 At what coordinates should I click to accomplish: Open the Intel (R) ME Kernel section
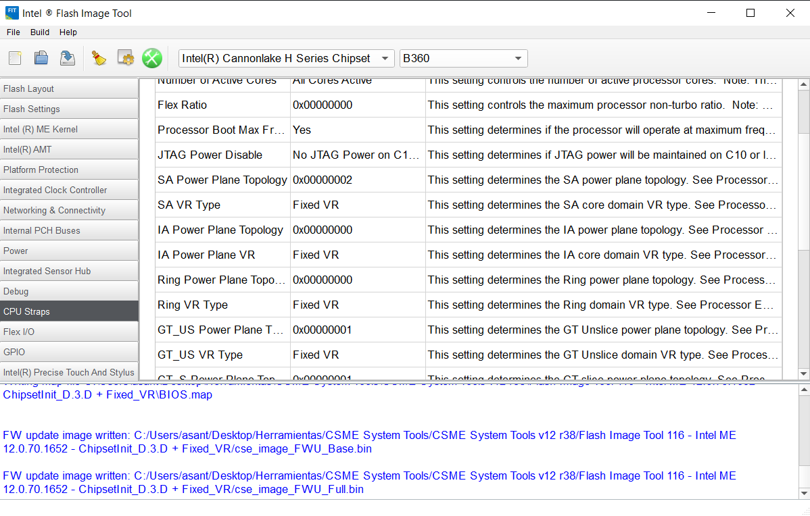point(69,129)
